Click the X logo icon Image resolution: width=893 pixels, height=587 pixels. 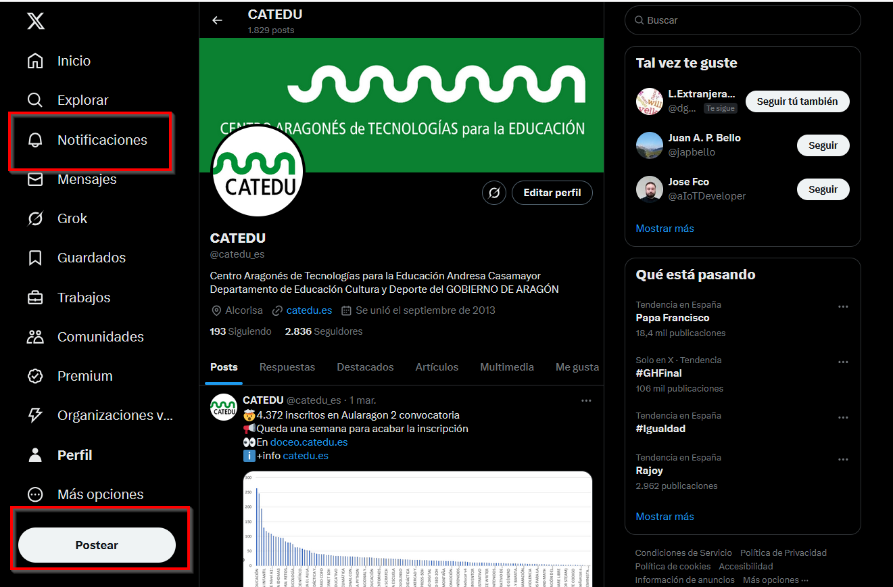pyautogui.click(x=36, y=21)
